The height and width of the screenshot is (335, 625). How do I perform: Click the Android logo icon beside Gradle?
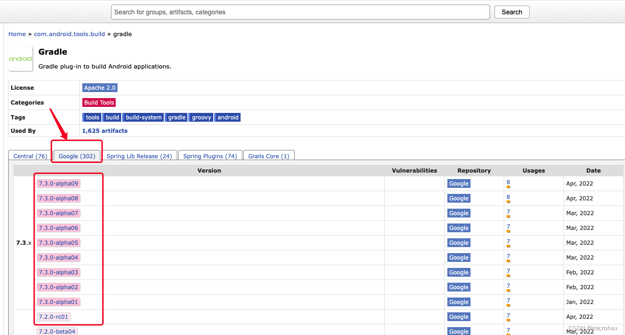click(20, 59)
